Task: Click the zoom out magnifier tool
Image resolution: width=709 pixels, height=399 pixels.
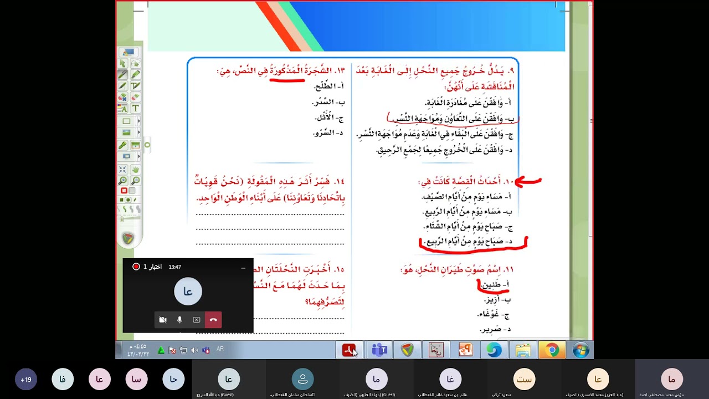Action: click(136, 181)
